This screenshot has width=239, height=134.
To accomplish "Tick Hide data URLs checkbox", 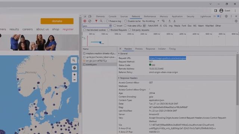I will (x=125, y=26).
